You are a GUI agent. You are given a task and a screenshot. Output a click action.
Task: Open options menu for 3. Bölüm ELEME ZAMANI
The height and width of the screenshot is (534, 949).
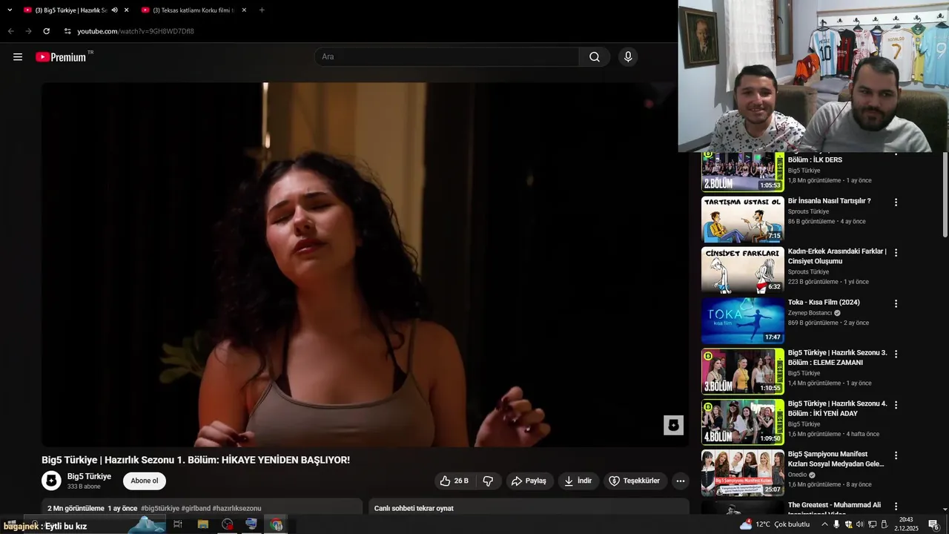pyautogui.click(x=896, y=355)
